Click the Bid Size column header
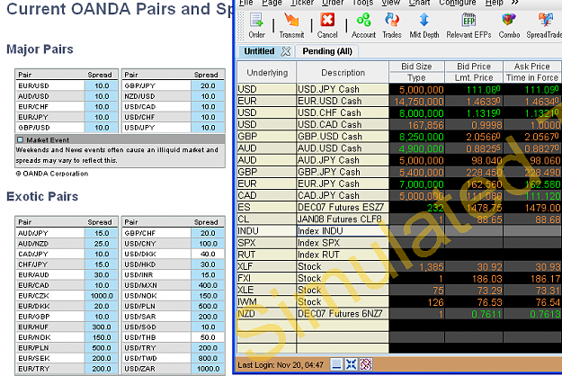562x376 pixels. click(x=416, y=67)
